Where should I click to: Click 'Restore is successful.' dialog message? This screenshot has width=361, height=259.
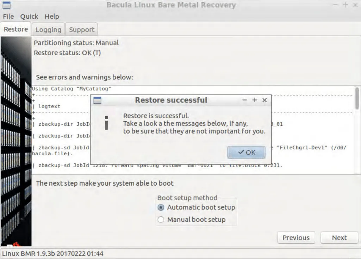tap(156, 116)
